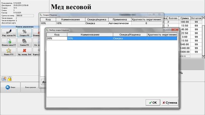Viewport: 205px width, 115px height.
Task: Select the 22.50 sum cell
Action: 184,33
